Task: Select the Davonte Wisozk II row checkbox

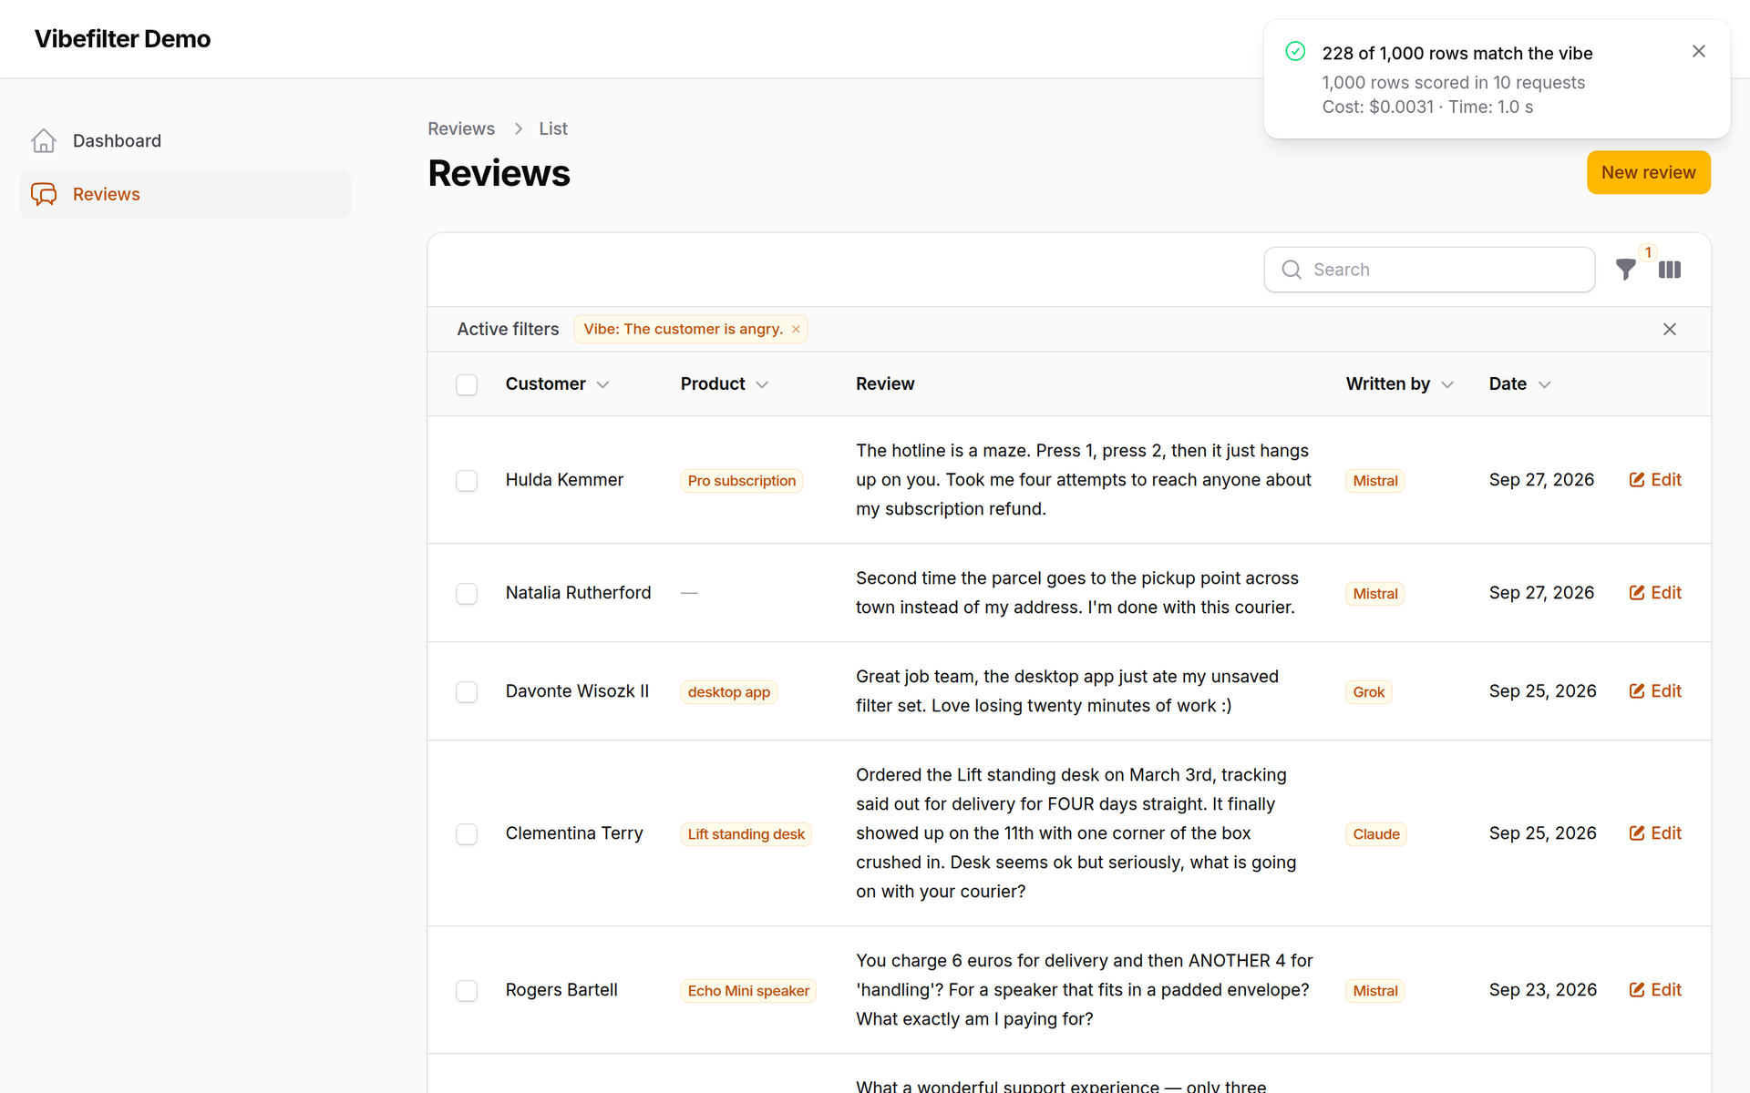Action: click(467, 691)
